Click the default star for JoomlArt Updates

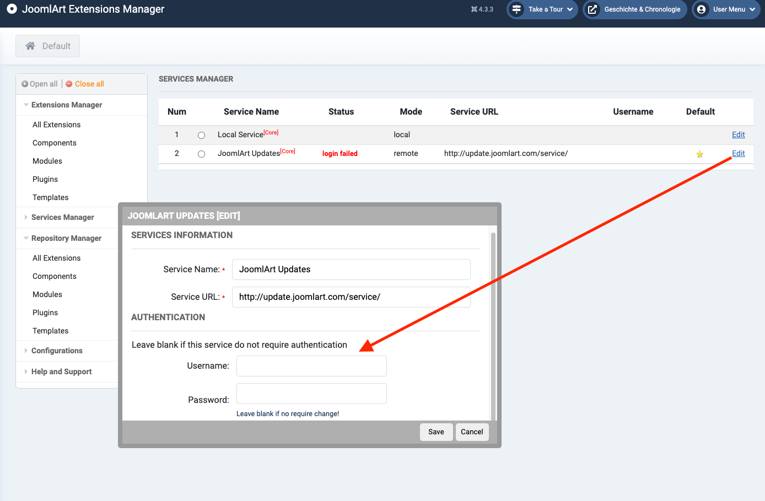pyautogui.click(x=699, y=154)
